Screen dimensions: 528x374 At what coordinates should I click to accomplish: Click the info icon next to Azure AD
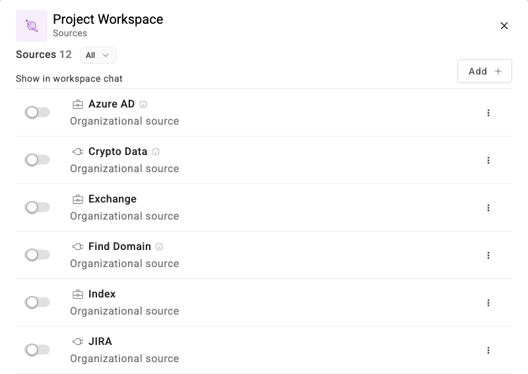[x=143, y=104]
